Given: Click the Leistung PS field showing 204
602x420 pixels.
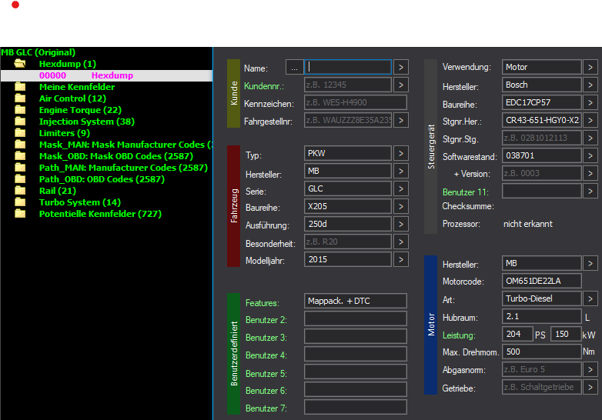Looking at the screenshot, I should 517,334.
